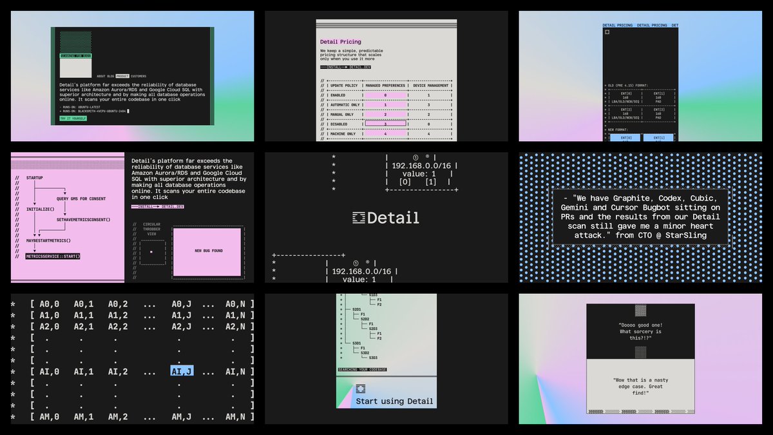
Task: Click the outlined pink cell in DISABLED row
Action: pos(385,124)
